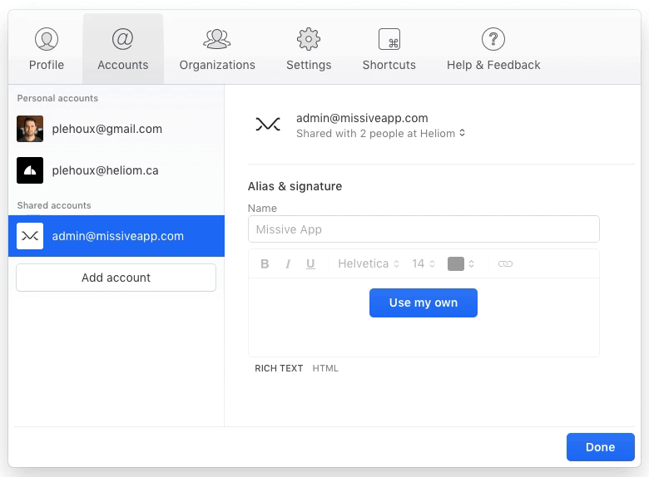Open the Helvetica font dropdown
This screenshot has width=649, height=477.
click(369, 263)
